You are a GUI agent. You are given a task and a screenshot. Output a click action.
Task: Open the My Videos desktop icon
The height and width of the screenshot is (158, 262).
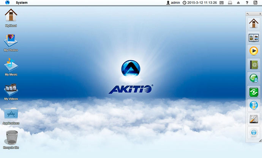click(x=11, y=89)
